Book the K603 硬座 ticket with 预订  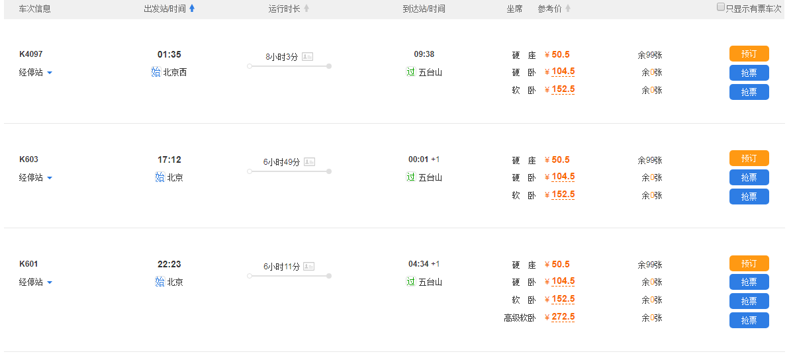point(749,159)
